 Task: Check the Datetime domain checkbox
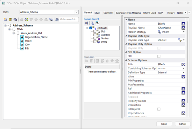95,35
